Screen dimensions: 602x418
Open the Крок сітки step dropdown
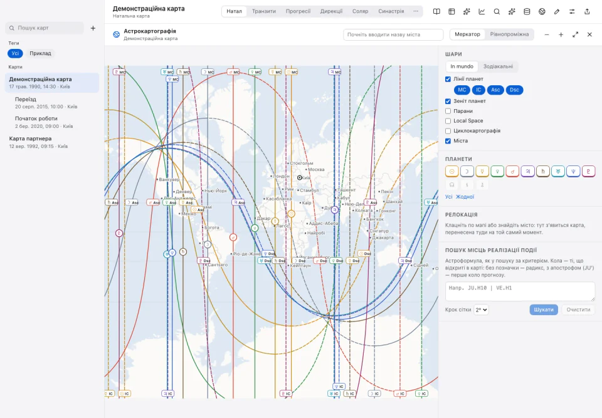[x=481, y=310]
